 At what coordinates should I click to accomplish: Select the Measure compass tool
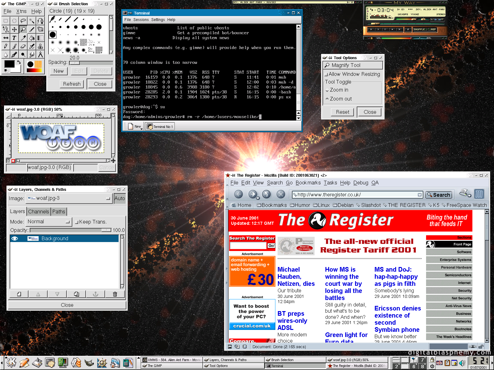click(x=40, y=54)
